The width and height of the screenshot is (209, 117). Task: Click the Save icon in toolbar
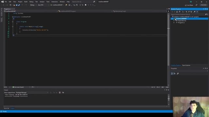[17, 5]
